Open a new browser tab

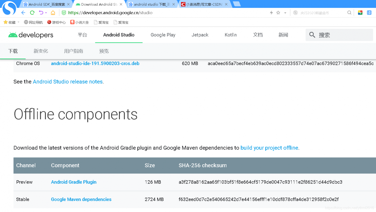point(236,4)
